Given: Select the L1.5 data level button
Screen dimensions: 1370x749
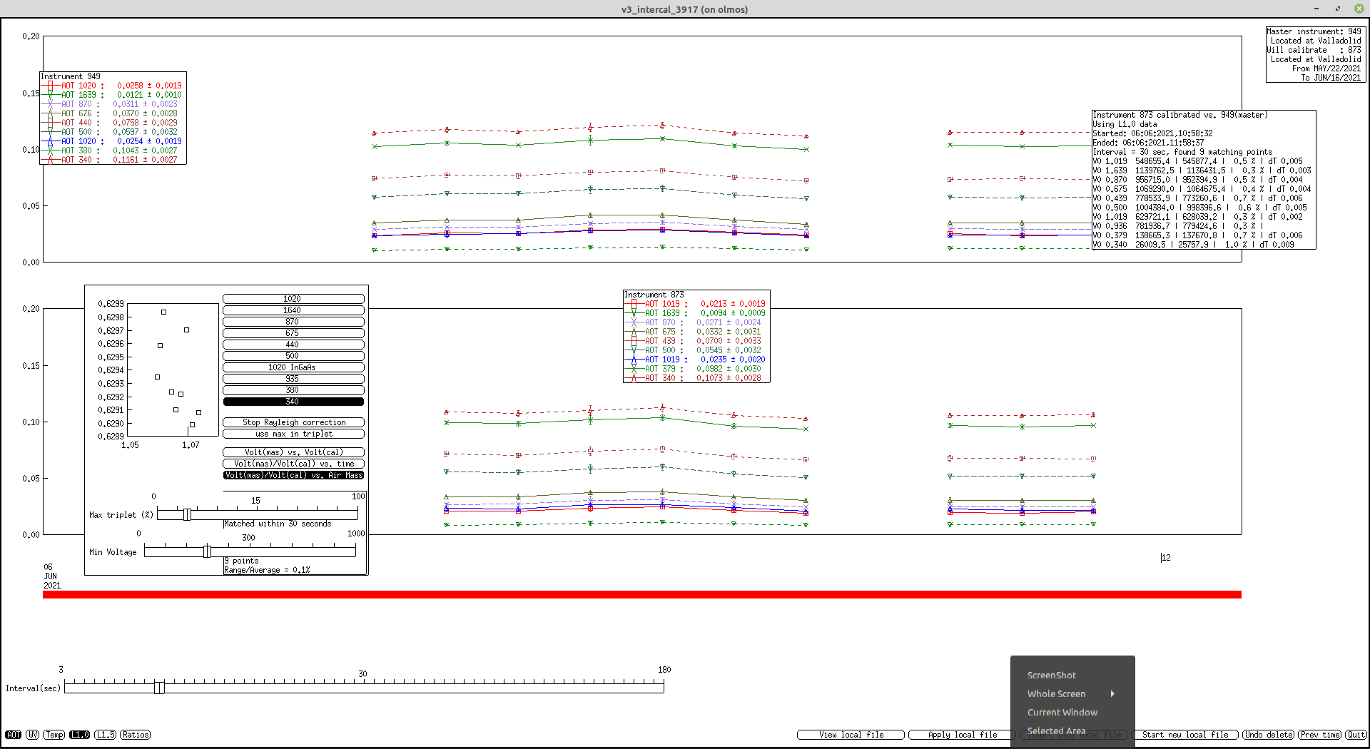Looking at the screenshot, I should [x=106, y=735].
